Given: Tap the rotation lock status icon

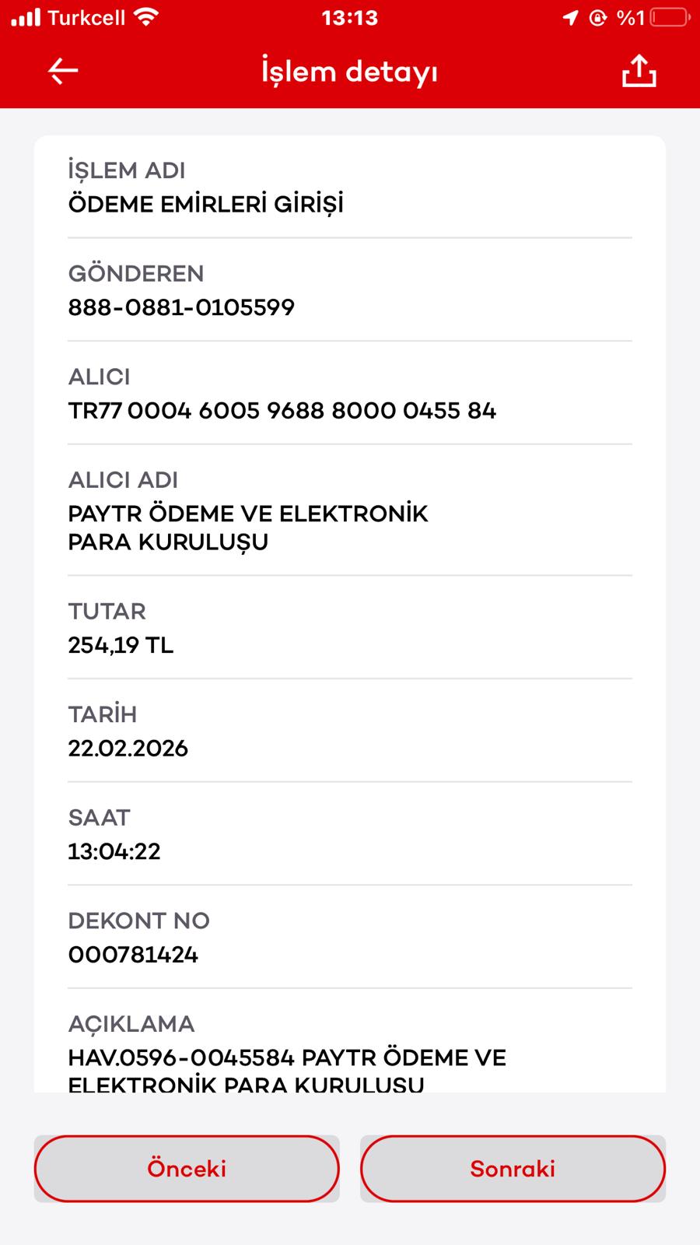Looking at the screenshot, I should pos(598,17).
